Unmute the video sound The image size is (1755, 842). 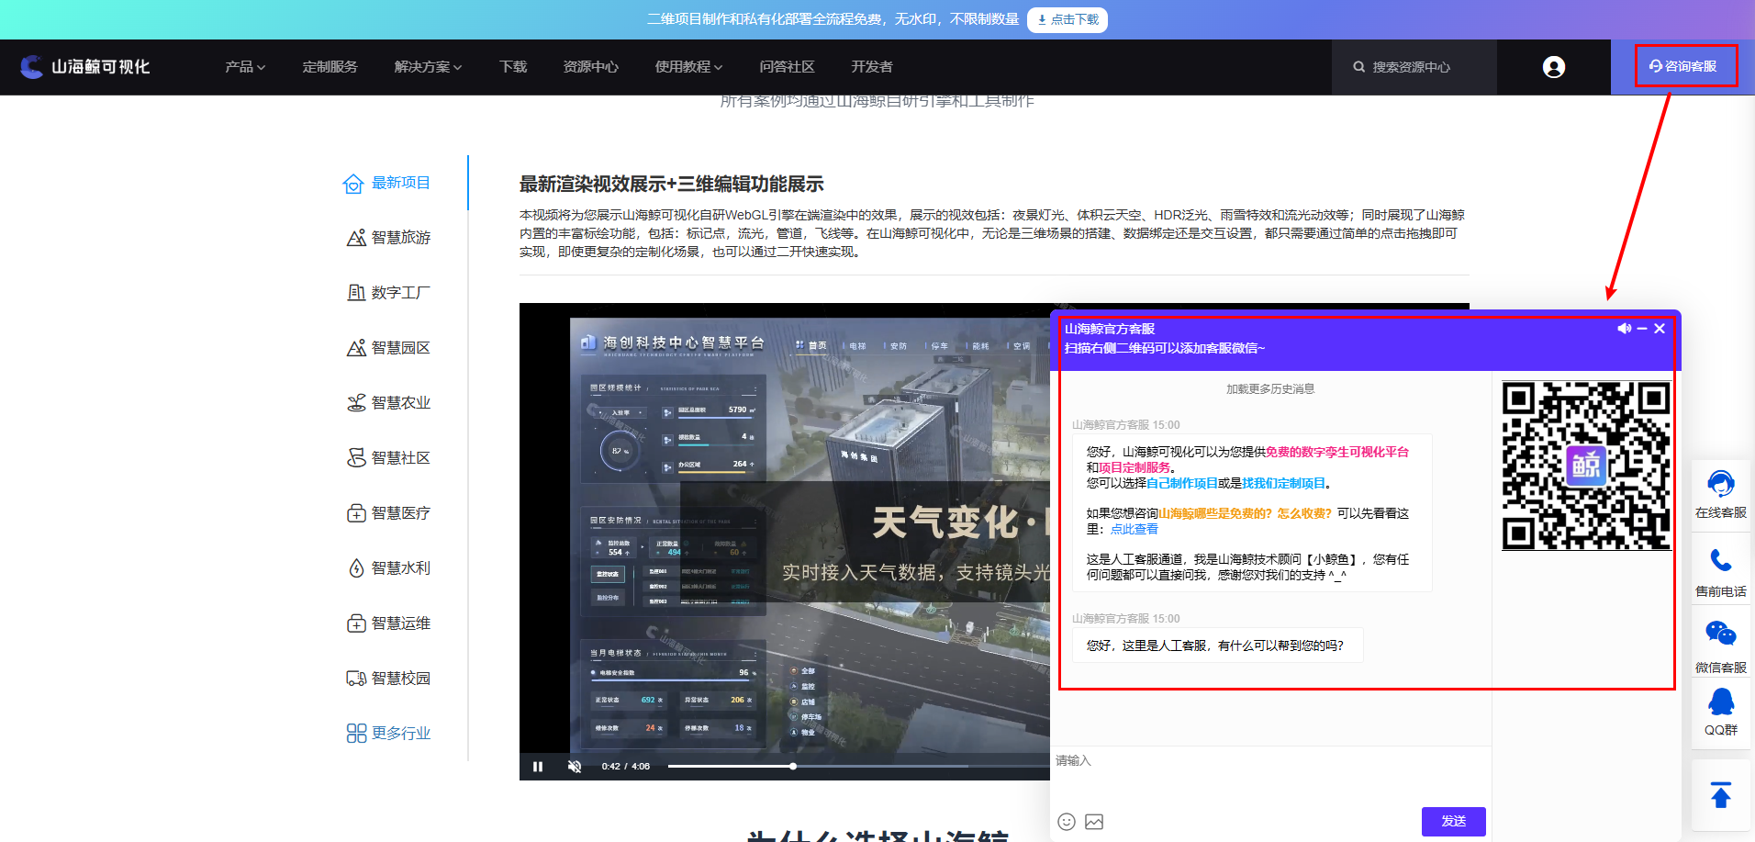(x=575, y=767)
